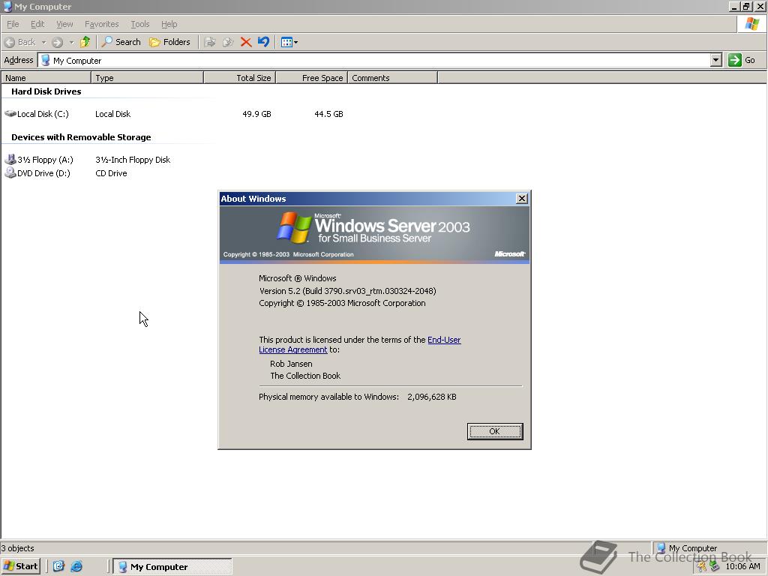Open the Back history dropdown arrow
The image size is (768, 576).
coord(43,43)
